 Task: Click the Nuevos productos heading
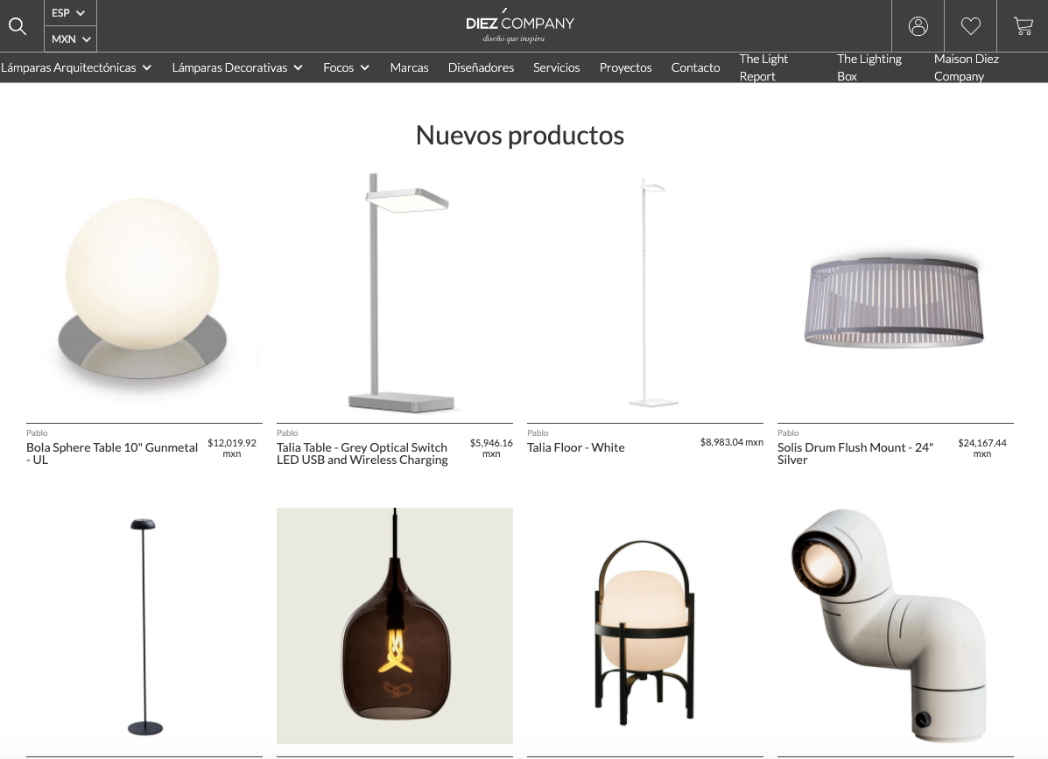(520, 136)
